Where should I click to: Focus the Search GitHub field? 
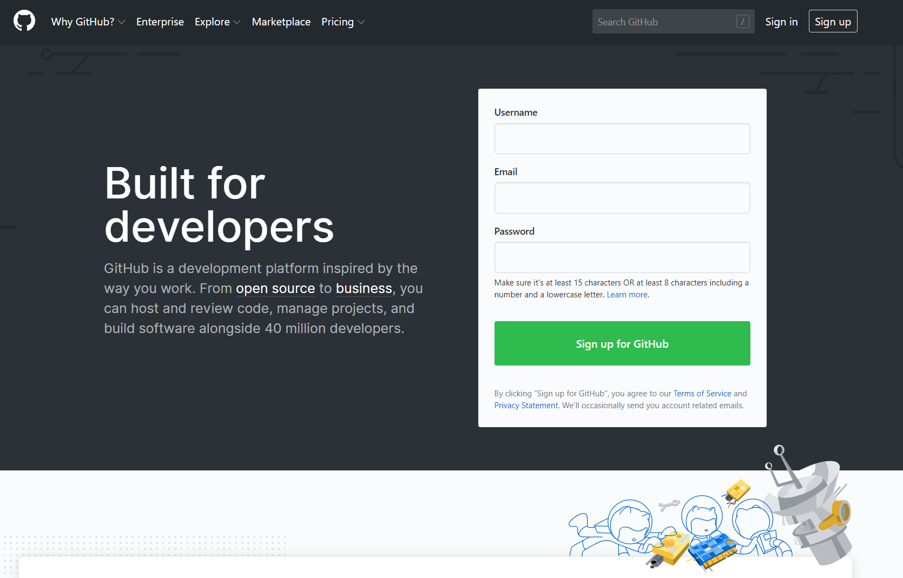point(673,22)
